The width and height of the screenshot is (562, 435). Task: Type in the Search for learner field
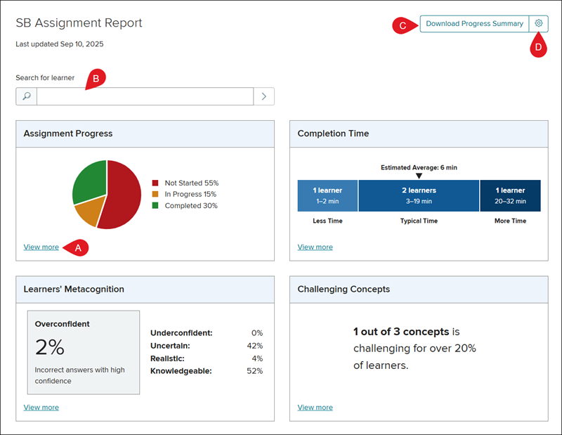[144, 96]
